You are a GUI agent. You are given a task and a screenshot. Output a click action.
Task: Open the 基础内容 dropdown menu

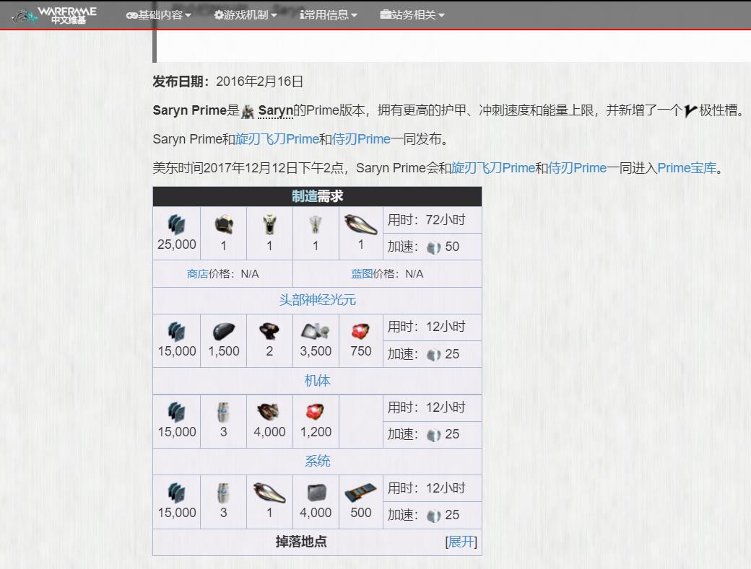pos(159,15)
